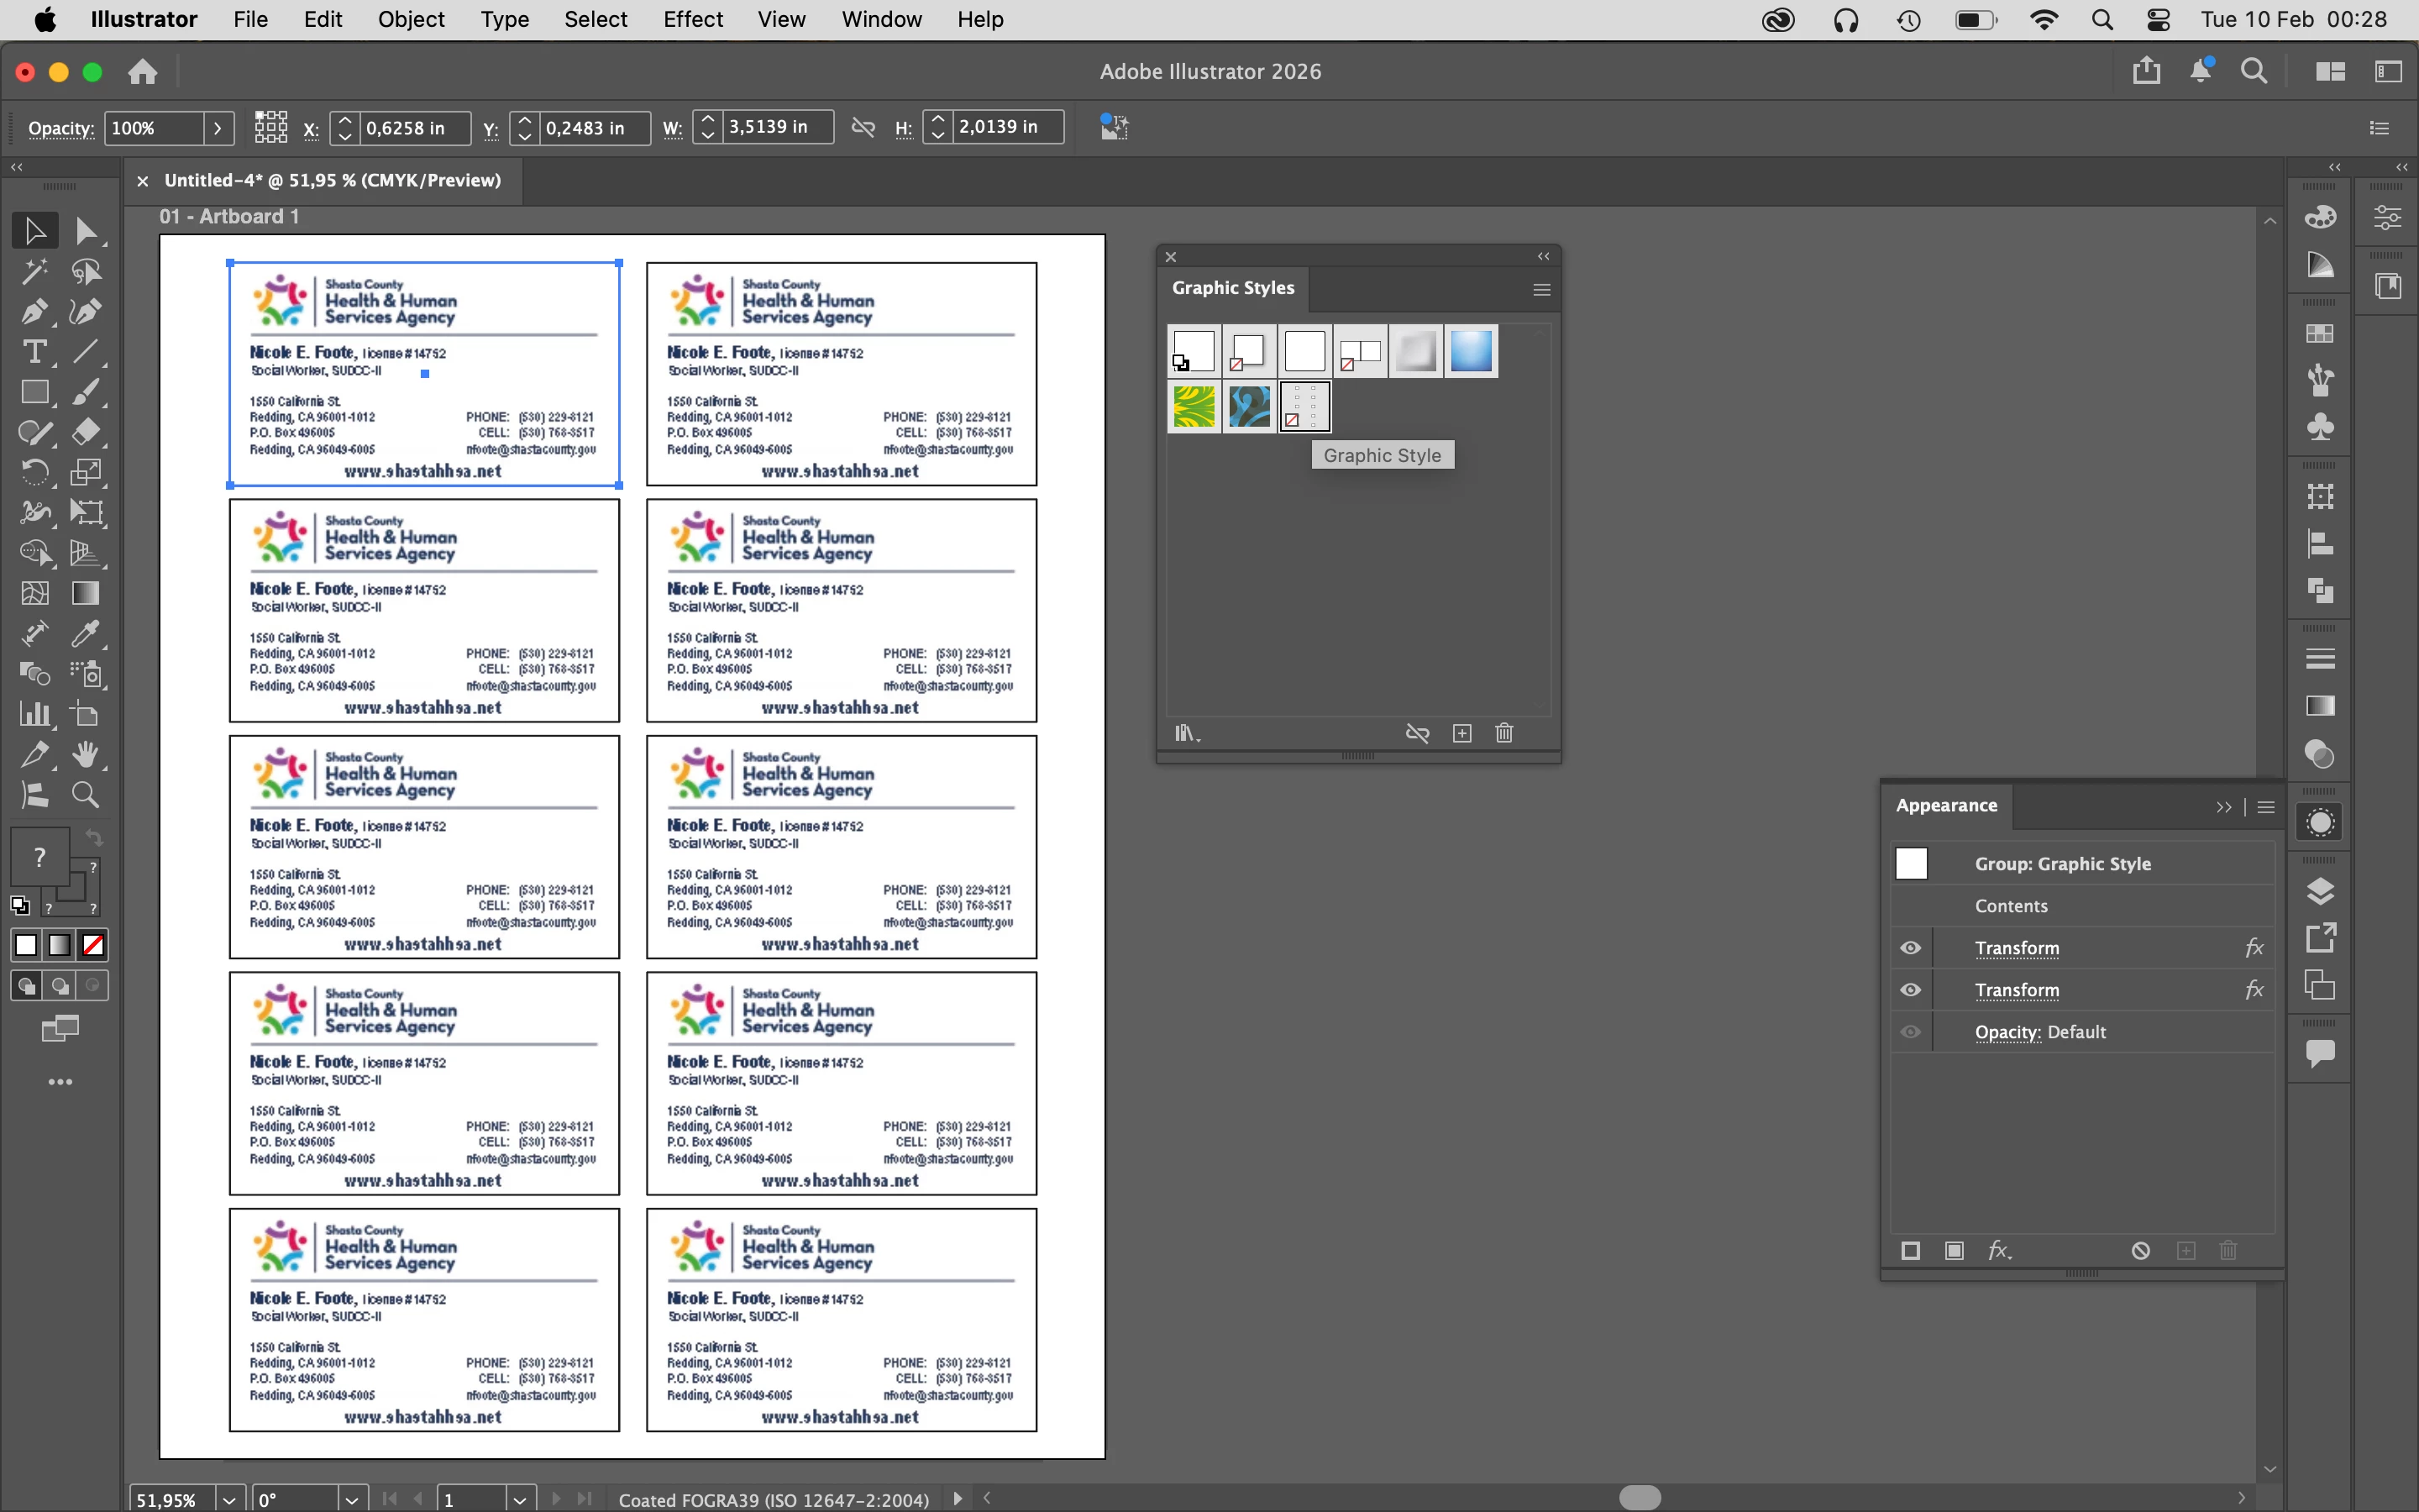Click the Opacity: Default link

click(x=2007, y=1032)
